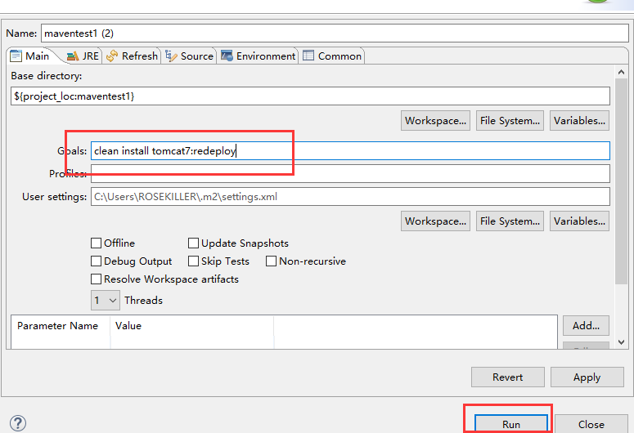
Task: Click Workspace button under Base directory
Action: tap(435, 121)
